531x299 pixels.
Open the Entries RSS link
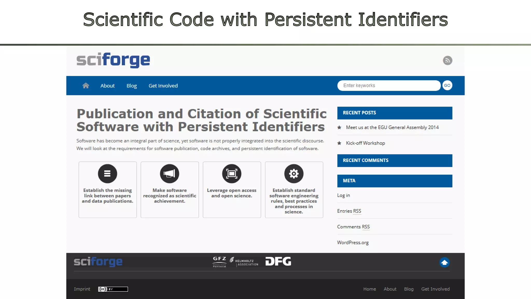(x=349, y=211)
